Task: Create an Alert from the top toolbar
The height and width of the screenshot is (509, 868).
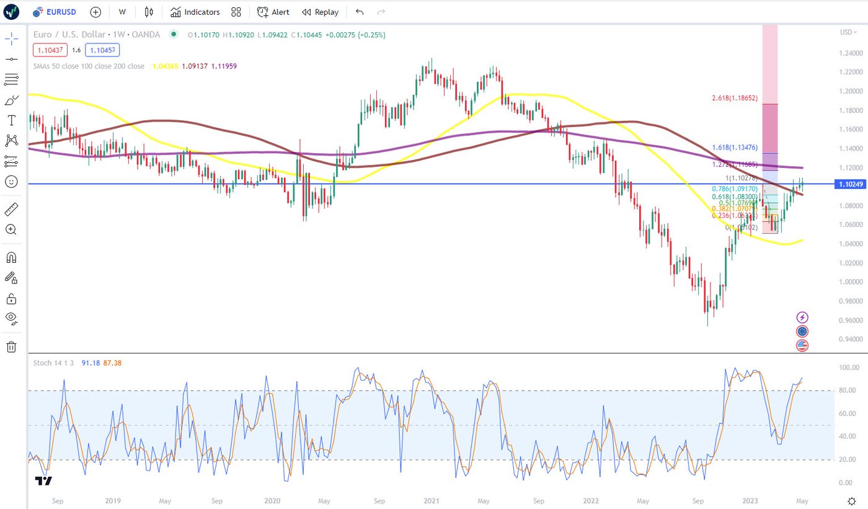Action: coord(273,12)
